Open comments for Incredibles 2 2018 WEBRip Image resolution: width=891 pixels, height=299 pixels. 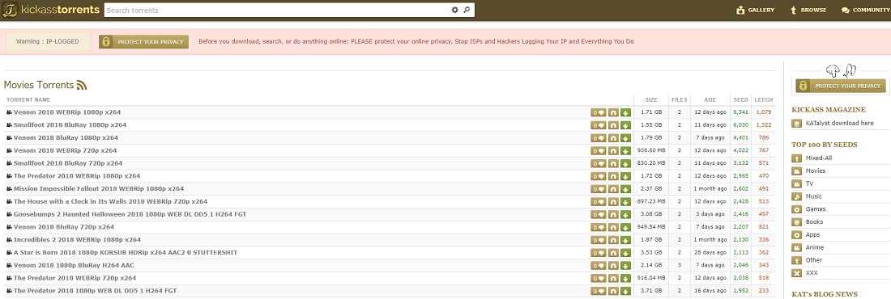599,240
